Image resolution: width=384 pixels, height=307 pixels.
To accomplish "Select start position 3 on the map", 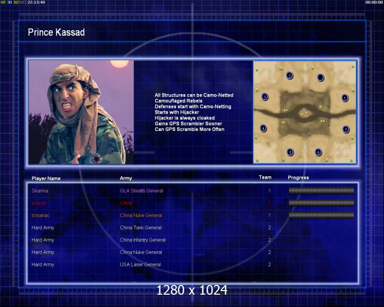I will point(265,97).
